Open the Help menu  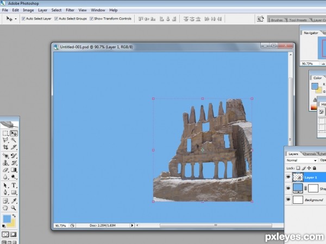[x=114, y=10]
